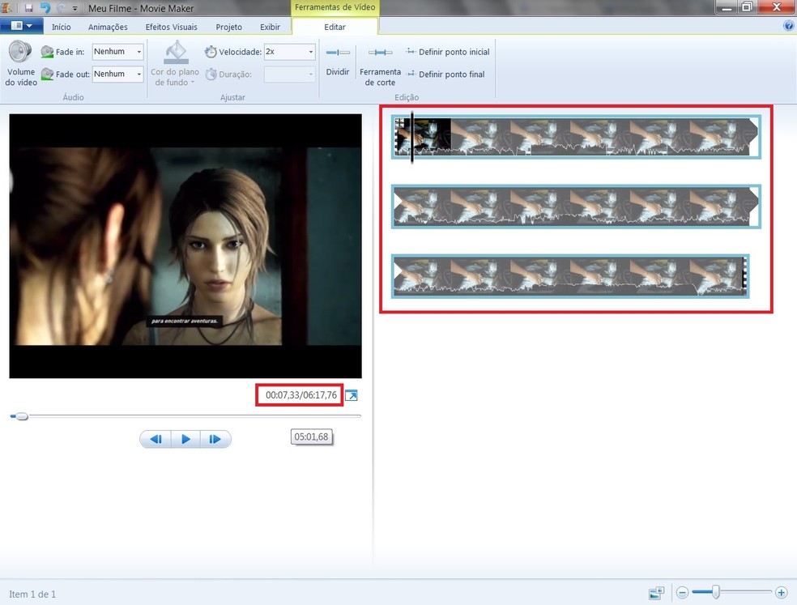Open the Fade in dropdown

tap(118, 52)
